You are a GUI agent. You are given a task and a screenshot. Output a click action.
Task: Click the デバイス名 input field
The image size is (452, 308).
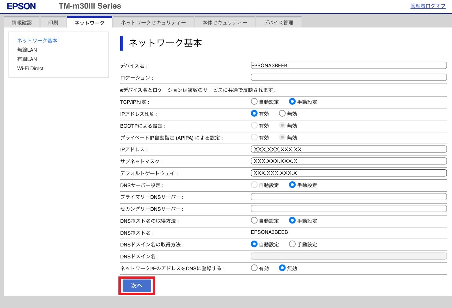tap(348, 65)
